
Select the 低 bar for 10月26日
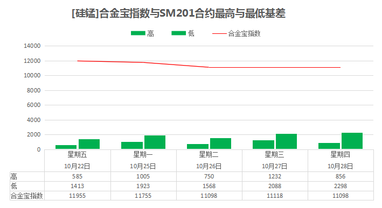click(220, 144)
